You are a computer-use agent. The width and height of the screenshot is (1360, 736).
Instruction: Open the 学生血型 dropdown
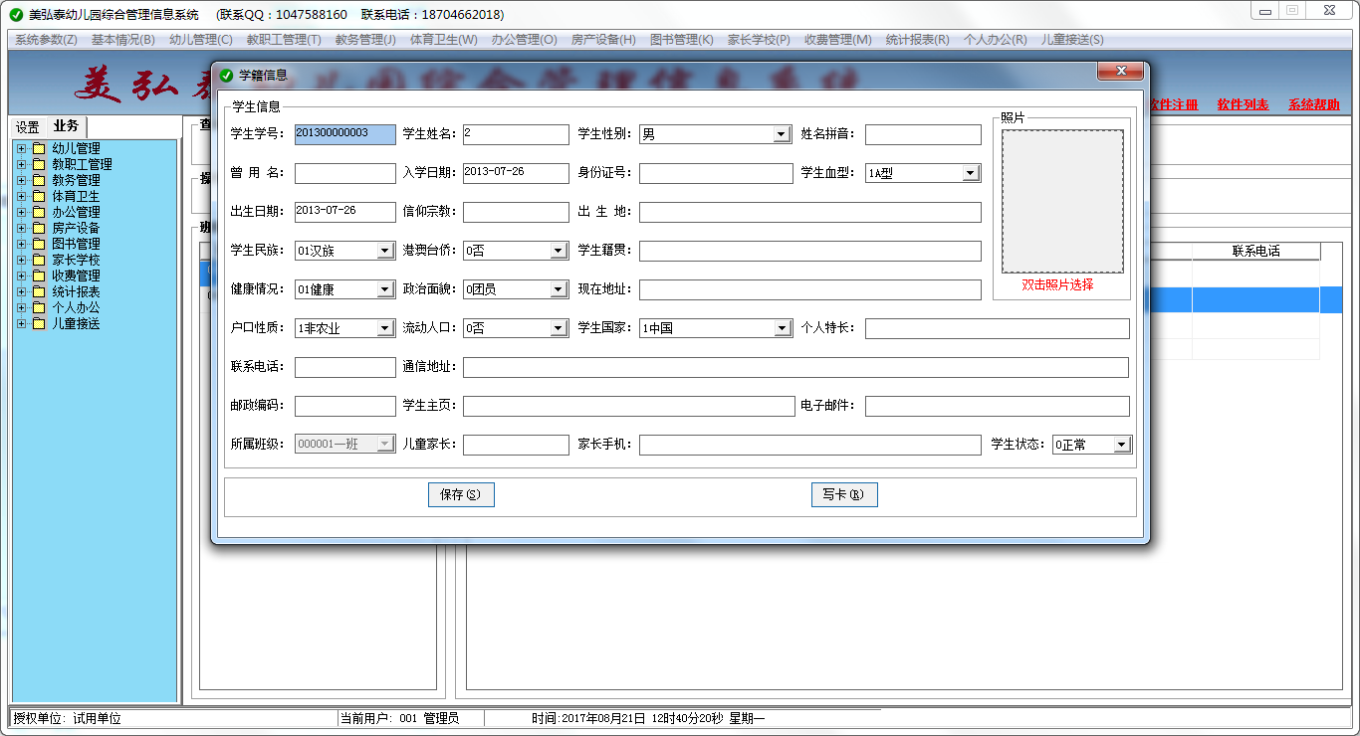click(x=971, y=173)
